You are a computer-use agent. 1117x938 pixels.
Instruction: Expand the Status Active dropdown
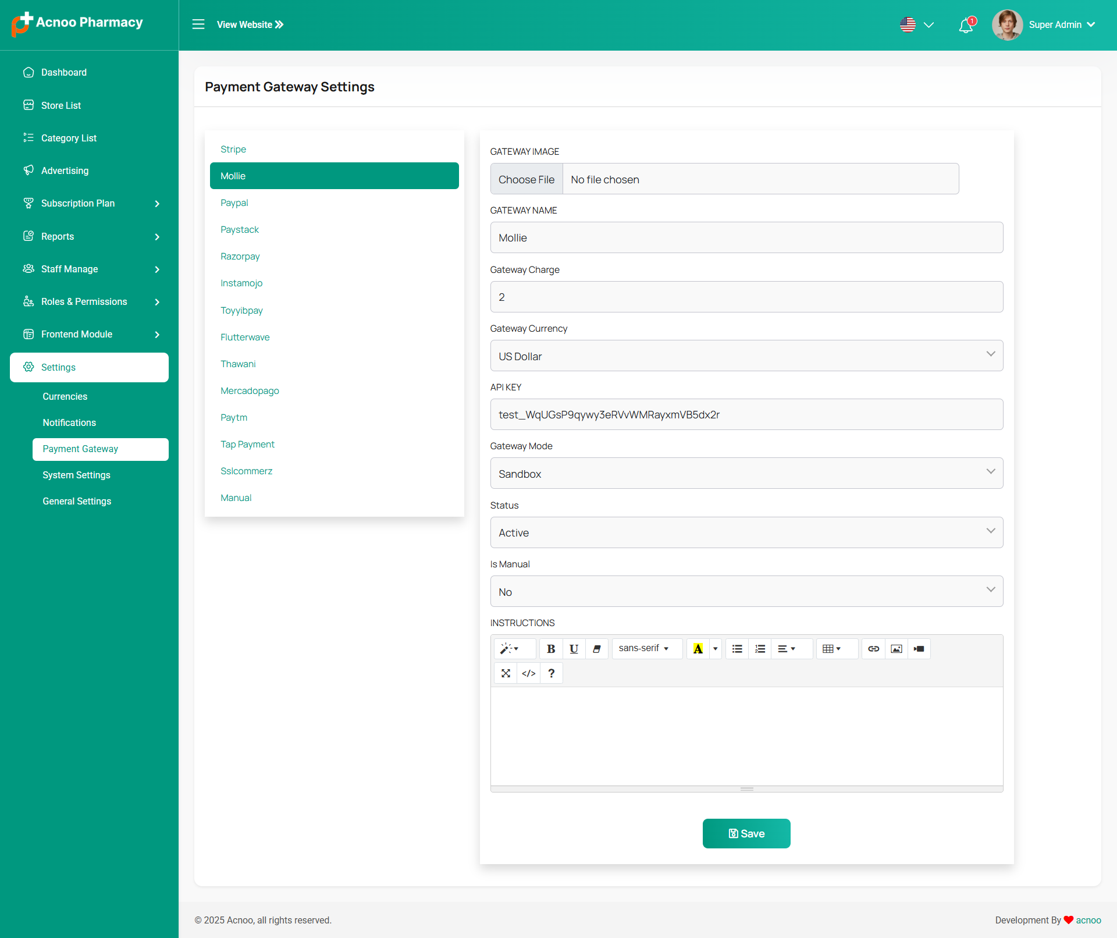click(x=746, y=533)
